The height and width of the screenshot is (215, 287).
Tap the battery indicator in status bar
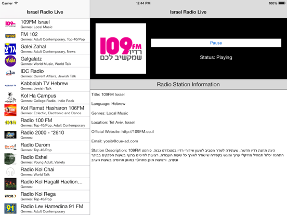coord(282,3)
